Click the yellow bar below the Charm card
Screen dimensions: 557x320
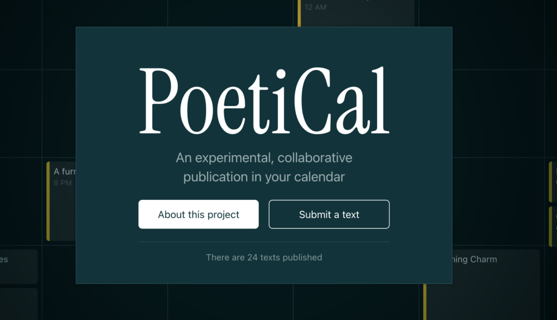[x=425, y=302]
